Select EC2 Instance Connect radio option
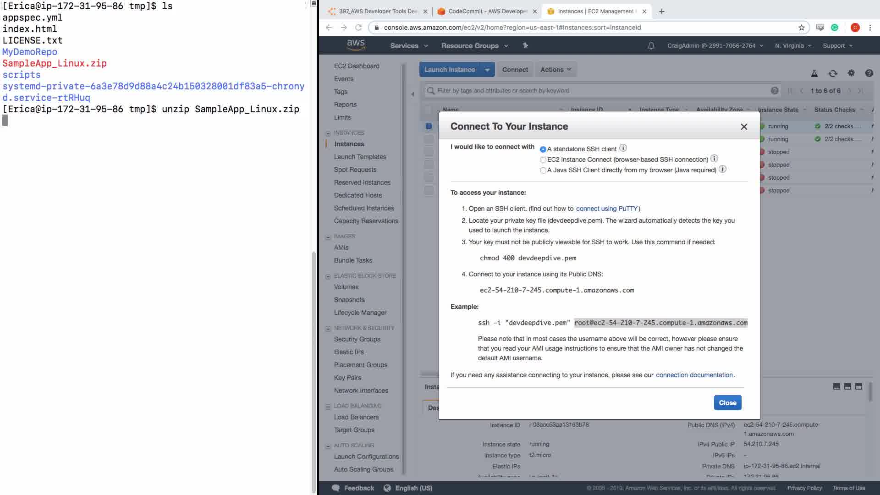Viewport: 880px width, 495px height. [543, 160]
